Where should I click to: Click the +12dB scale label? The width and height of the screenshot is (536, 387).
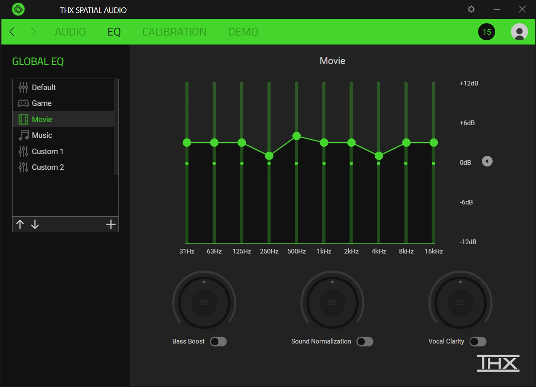point(469,83)
